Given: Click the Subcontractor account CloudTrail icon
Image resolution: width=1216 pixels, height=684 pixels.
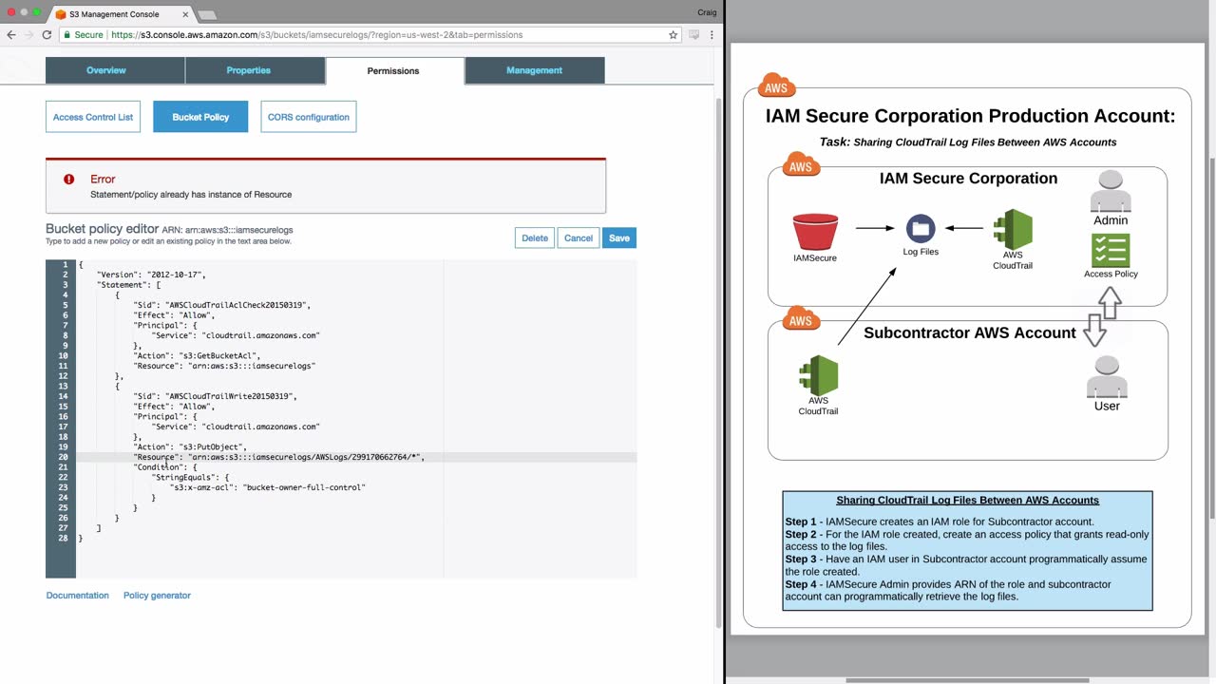Looking at the screenshot, I should click(818, 375).
